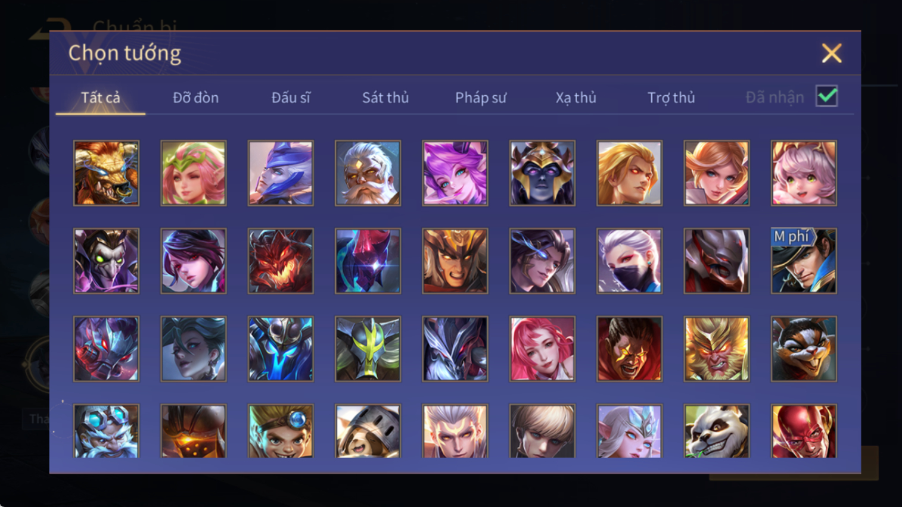The height and width of the screenshot is (507, 902).
Task: Pick the grinning panda hero portrait
Action: coord(716,431)
